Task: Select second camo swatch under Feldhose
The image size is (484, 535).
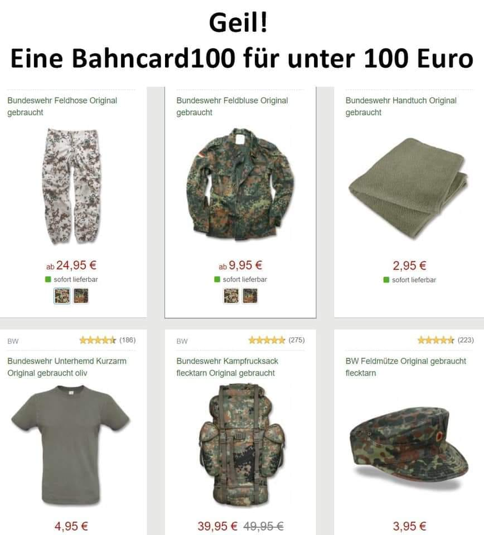Action: (x=81, y=296)
